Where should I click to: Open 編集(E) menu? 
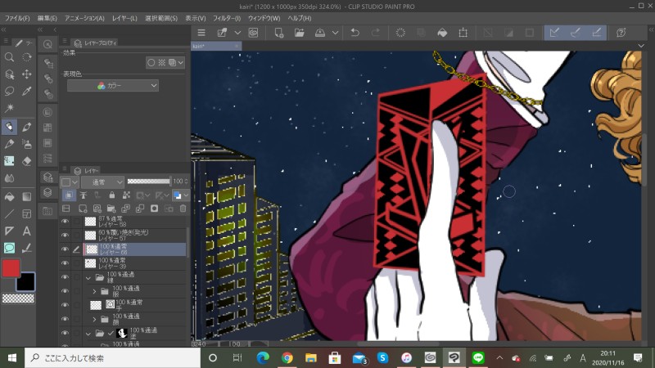pyautogui.click(x=47, y=18)
